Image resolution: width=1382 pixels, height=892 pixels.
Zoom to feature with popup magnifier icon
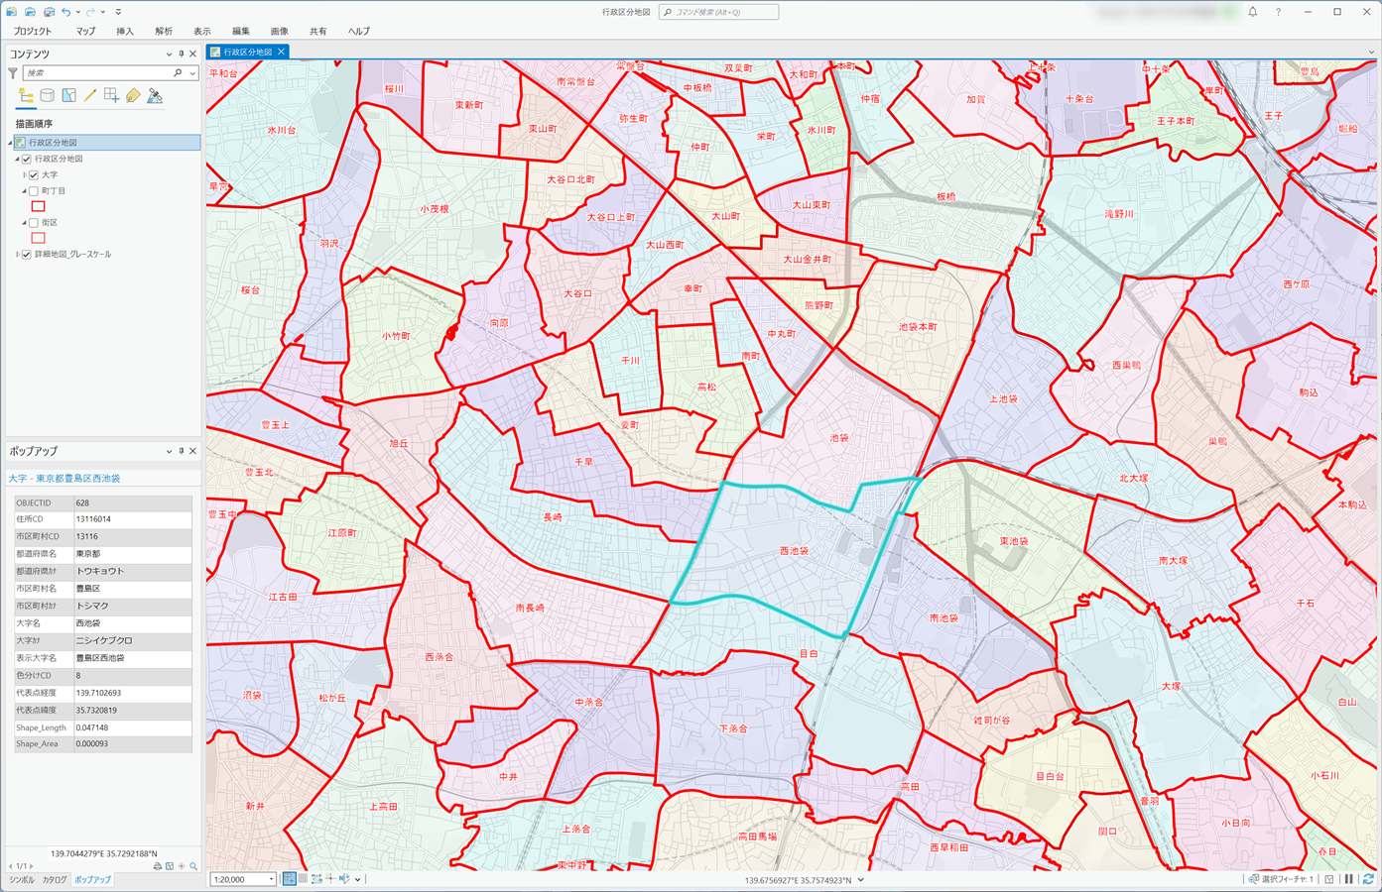[x=193, y=866]
